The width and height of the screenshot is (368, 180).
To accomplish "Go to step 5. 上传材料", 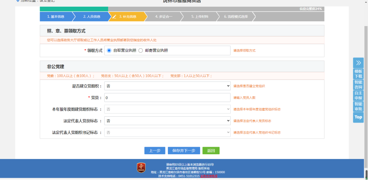I will click(200, 17).
